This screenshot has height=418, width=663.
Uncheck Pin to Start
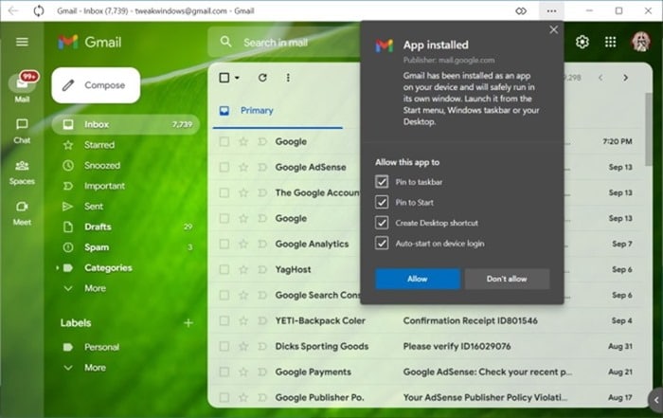[382, 202]
